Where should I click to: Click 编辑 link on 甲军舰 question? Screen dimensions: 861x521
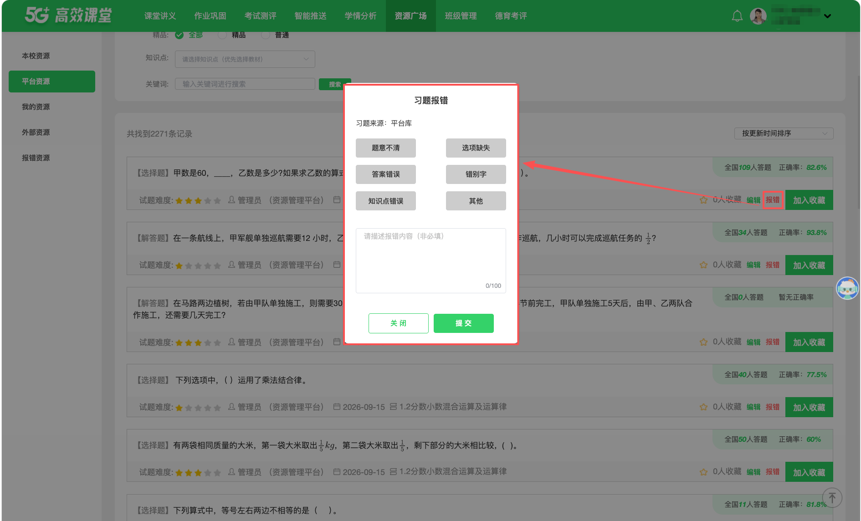(753, 265)
